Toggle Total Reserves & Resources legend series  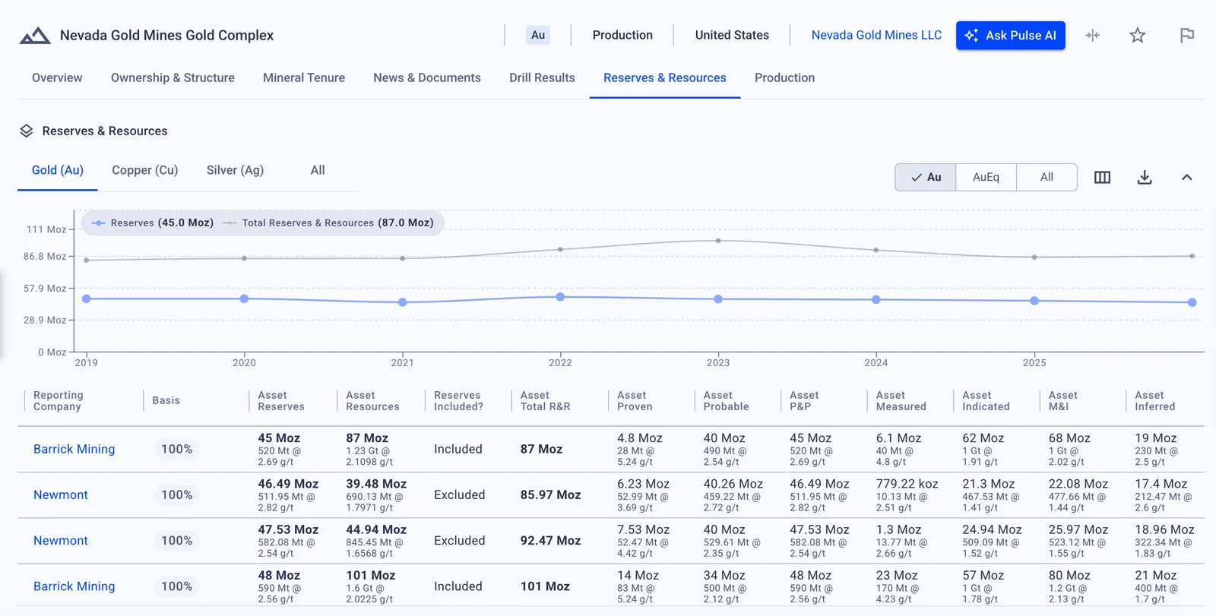click(x=328, y=223)
